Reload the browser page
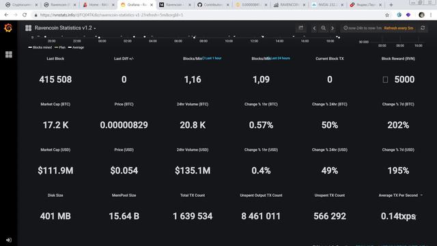The width and height of the screenshot is (437, 246). click(x=25, y=15)
